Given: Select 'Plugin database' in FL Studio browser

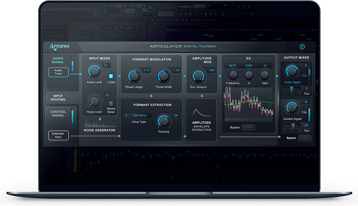Looking at the screenshot, I should tap(55, 36).
